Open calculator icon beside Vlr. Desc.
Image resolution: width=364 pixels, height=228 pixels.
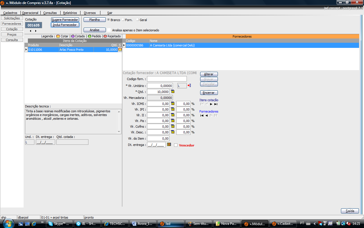[x=172, y=132]
